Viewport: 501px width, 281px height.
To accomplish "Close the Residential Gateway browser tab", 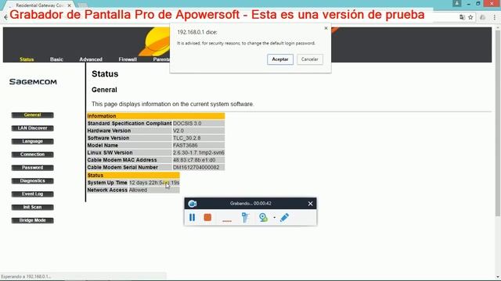I will point(70,5).
